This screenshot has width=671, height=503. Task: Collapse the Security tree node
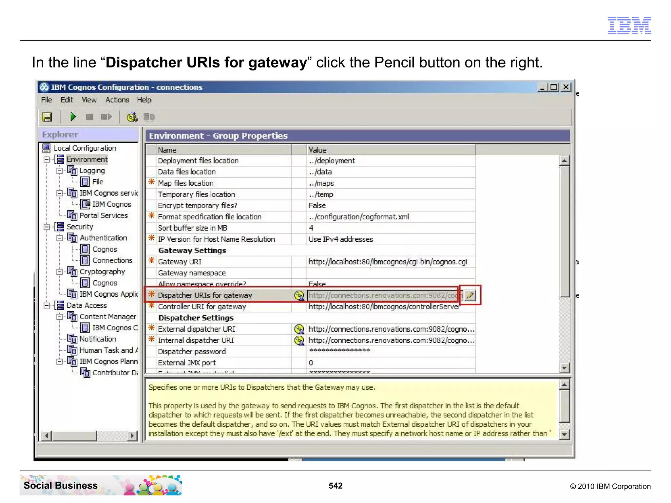pos(47,227)
